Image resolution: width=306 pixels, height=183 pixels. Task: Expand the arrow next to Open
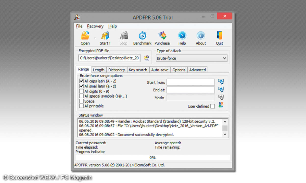(95, 38)
